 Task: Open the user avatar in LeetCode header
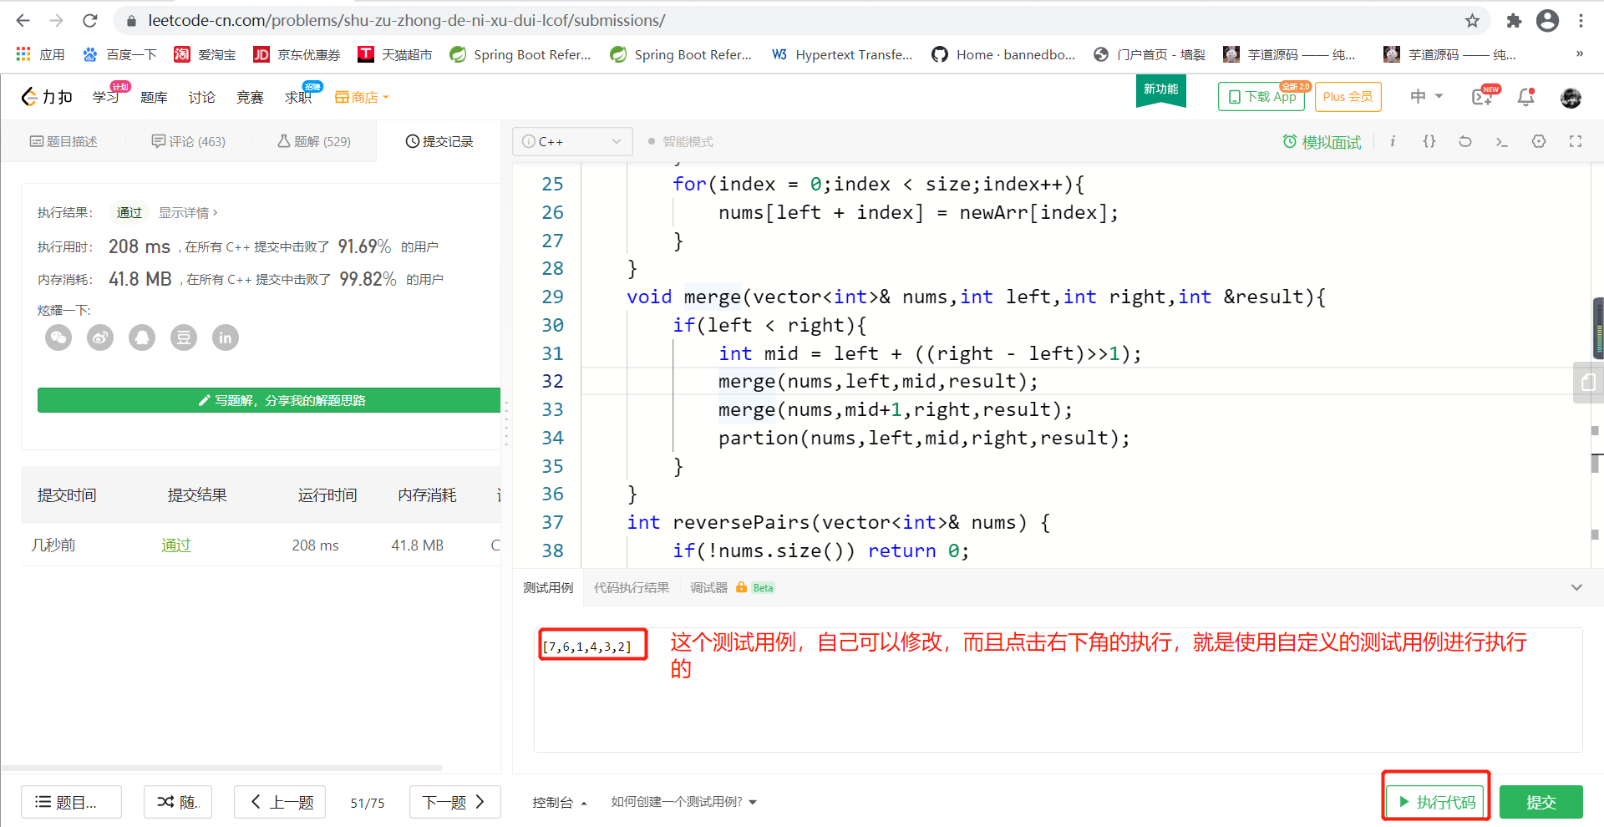[x=1571, y=98]
